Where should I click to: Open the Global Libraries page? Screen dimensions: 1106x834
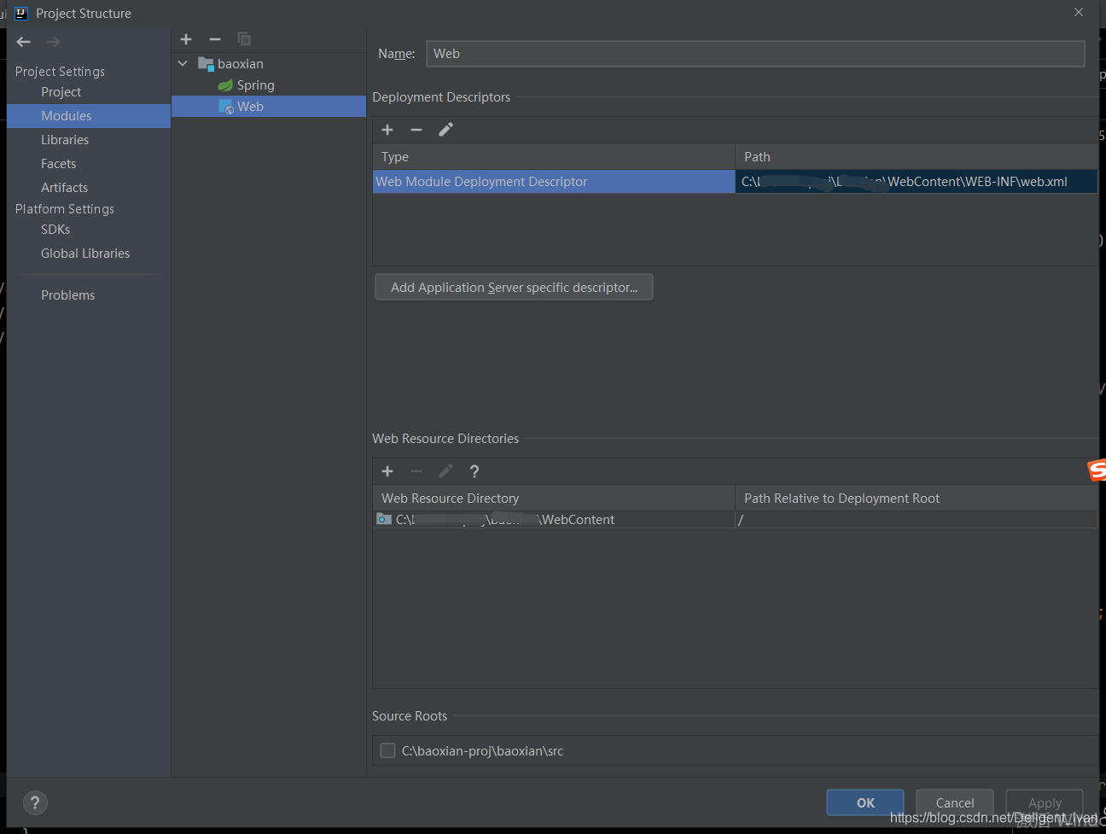coord(85,254)
